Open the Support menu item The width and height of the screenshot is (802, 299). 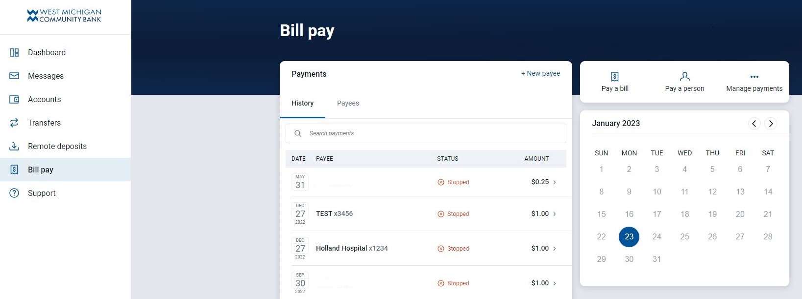[41, 193]
